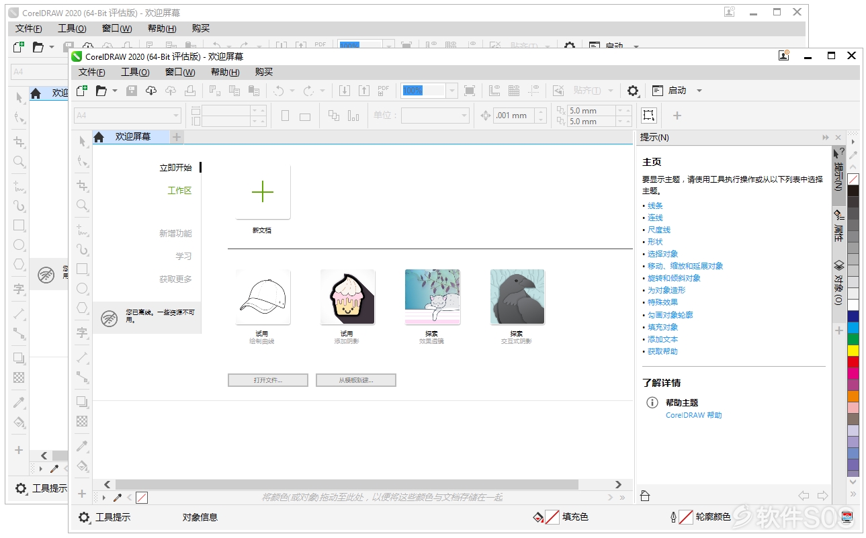The height and width of the screenshot is (538, 866).
Task: Open the zoom level dropdown arrow
Action: point(451,90)
